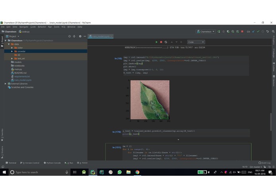Click Run with Coverage icon
Screen dimensions: 276x196
click(x=228, y=31)
